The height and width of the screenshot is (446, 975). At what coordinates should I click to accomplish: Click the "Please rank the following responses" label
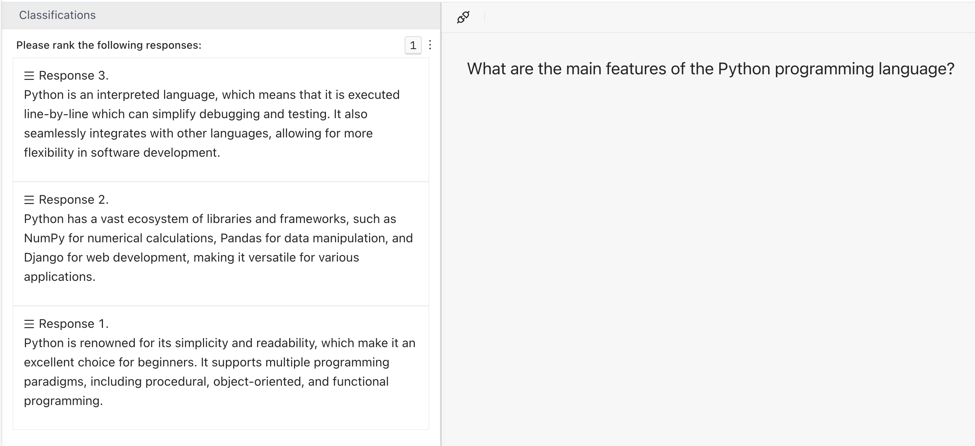click(x=109, y=45)
